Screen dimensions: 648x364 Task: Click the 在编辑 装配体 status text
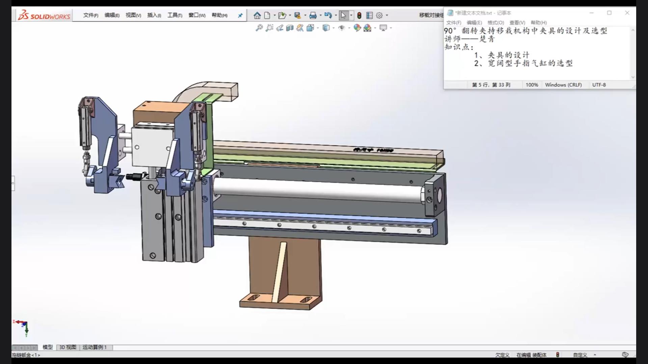point(532,355)
